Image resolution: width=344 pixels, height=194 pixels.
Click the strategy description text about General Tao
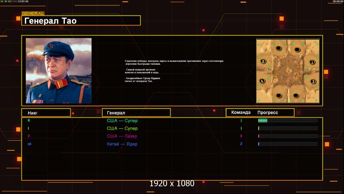174,71
